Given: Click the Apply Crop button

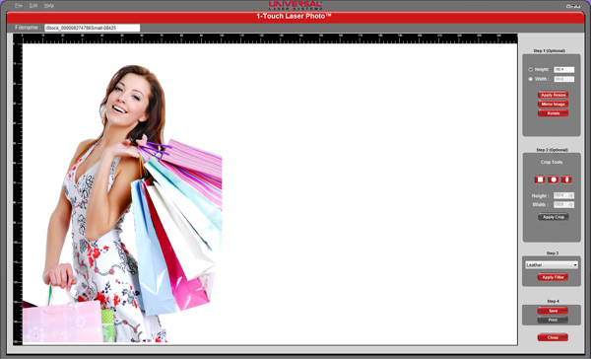Looking at the screenshot, I should tap(553, 217).
